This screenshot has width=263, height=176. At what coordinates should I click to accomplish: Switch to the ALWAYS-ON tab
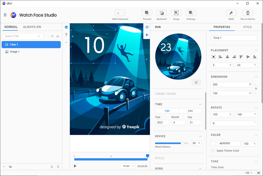click(x=32, y=27)
